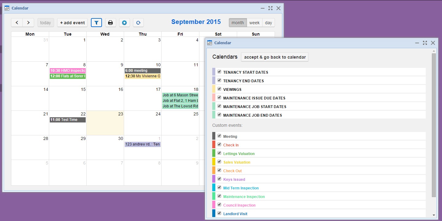
Task: Click the add event button
Action: (x=72, y=23)
